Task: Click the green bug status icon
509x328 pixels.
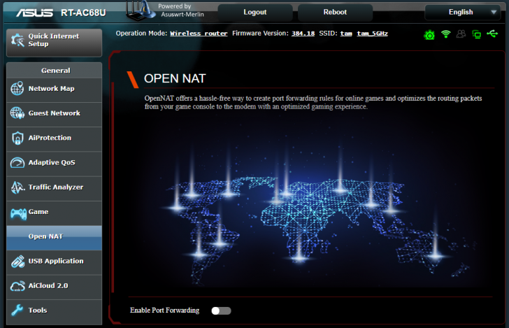Action: click(x=429, y=34)
